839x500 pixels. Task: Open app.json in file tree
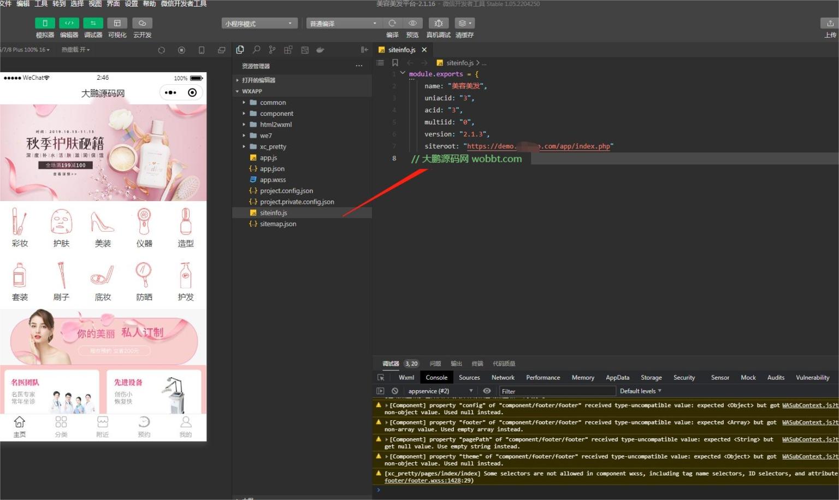(x=272, y=169)
